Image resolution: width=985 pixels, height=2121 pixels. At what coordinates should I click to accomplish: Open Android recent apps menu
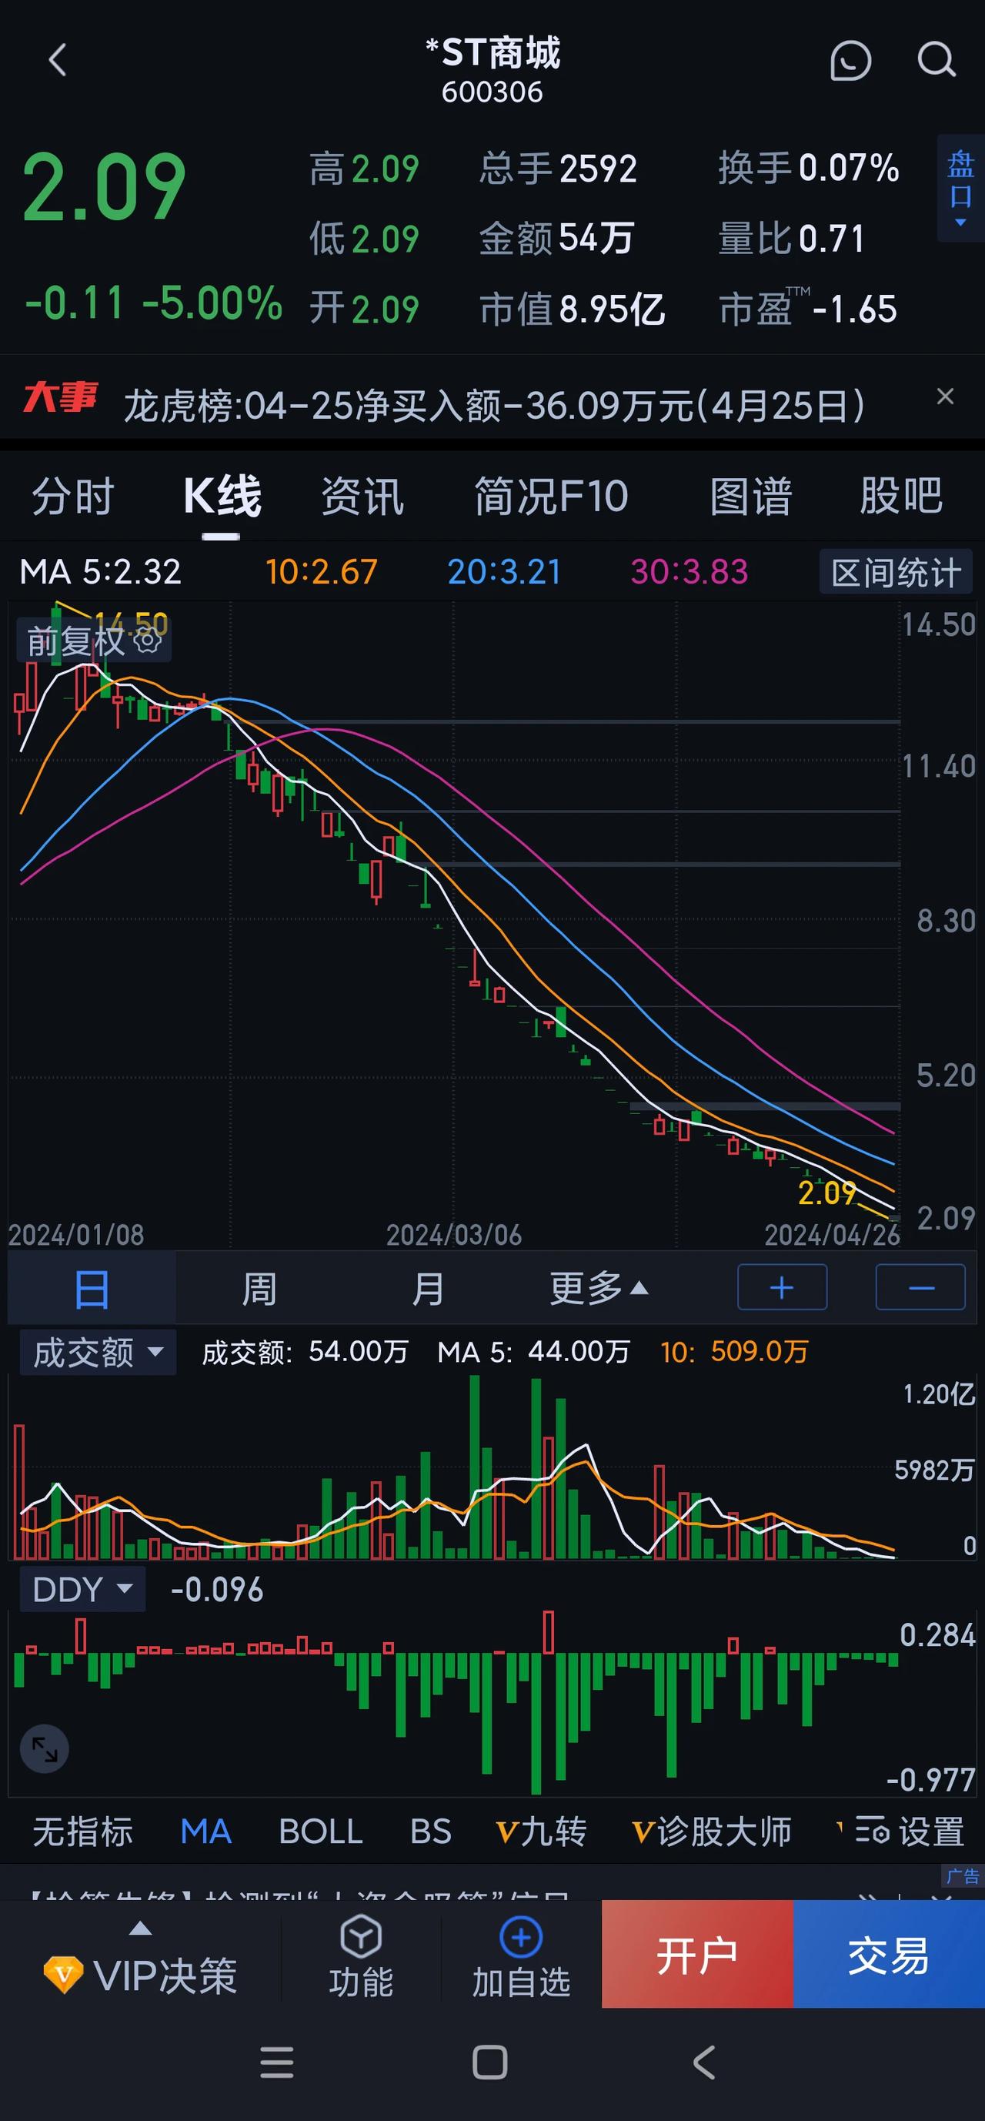tap(276, 2062)
